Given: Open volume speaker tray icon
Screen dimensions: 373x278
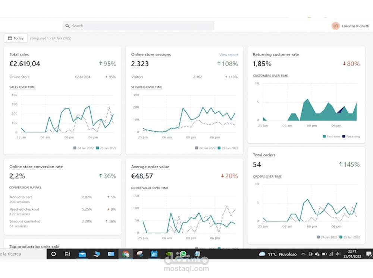Looking at the screenshot, I should (338, 254).
